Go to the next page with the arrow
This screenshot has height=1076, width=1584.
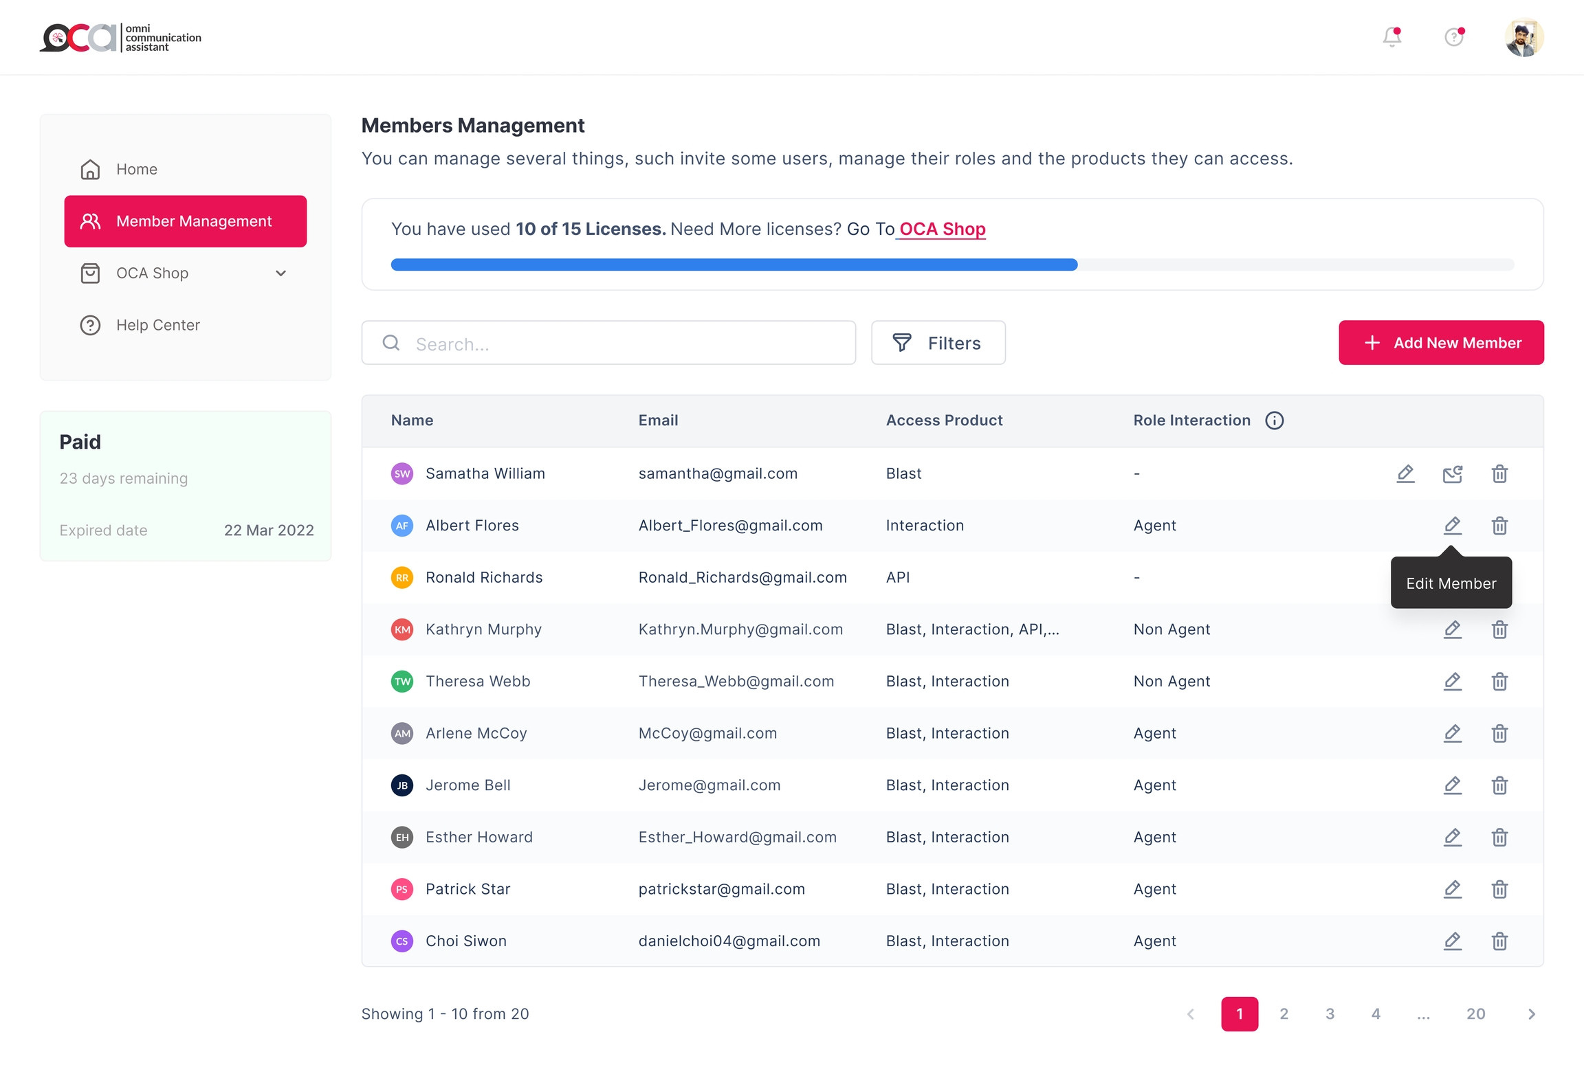1531,1014
